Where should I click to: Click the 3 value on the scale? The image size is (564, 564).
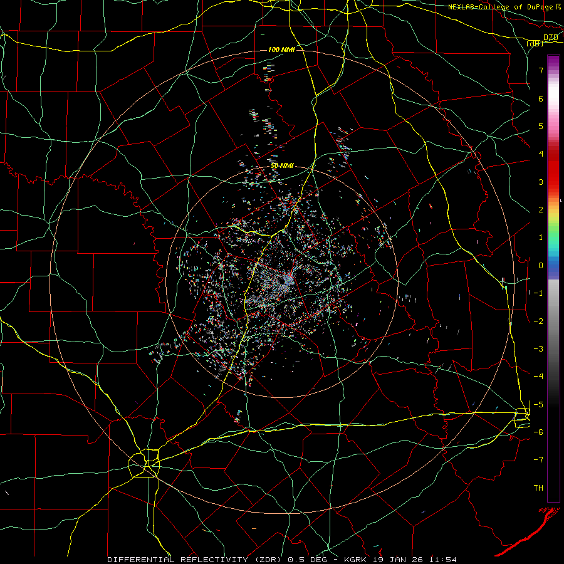541,182
